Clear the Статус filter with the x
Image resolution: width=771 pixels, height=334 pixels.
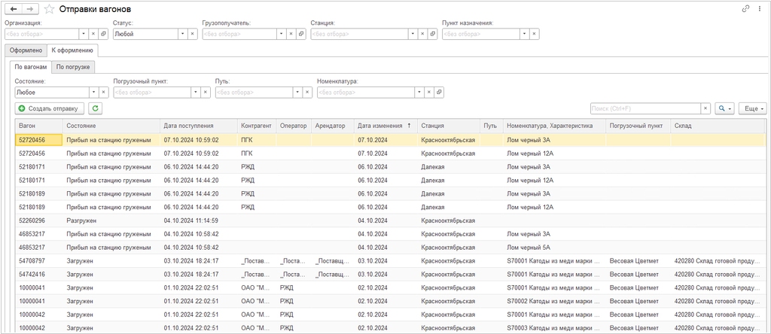coord(193,34)
